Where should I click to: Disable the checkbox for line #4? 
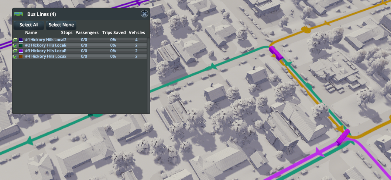click(x=15, y=56)
